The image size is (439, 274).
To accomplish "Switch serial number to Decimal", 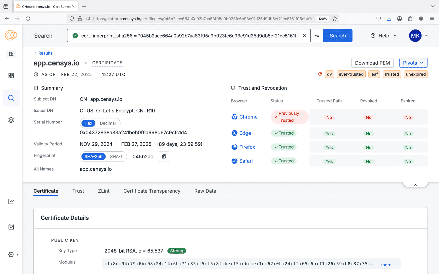I will (x=108, y=123).
